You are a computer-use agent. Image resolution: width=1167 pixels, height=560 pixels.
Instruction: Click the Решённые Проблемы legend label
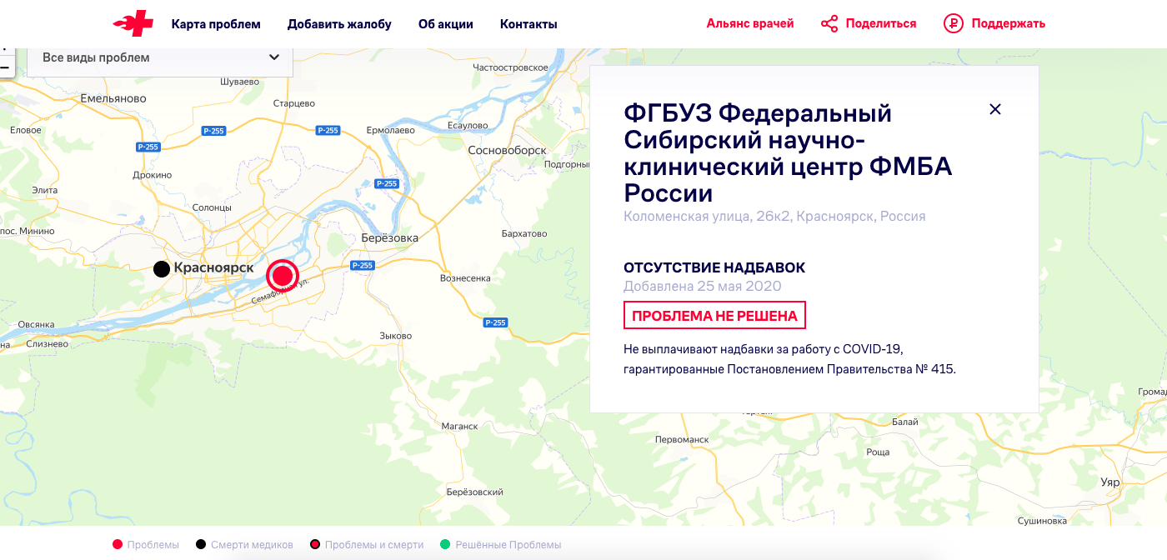coord(508,545)
